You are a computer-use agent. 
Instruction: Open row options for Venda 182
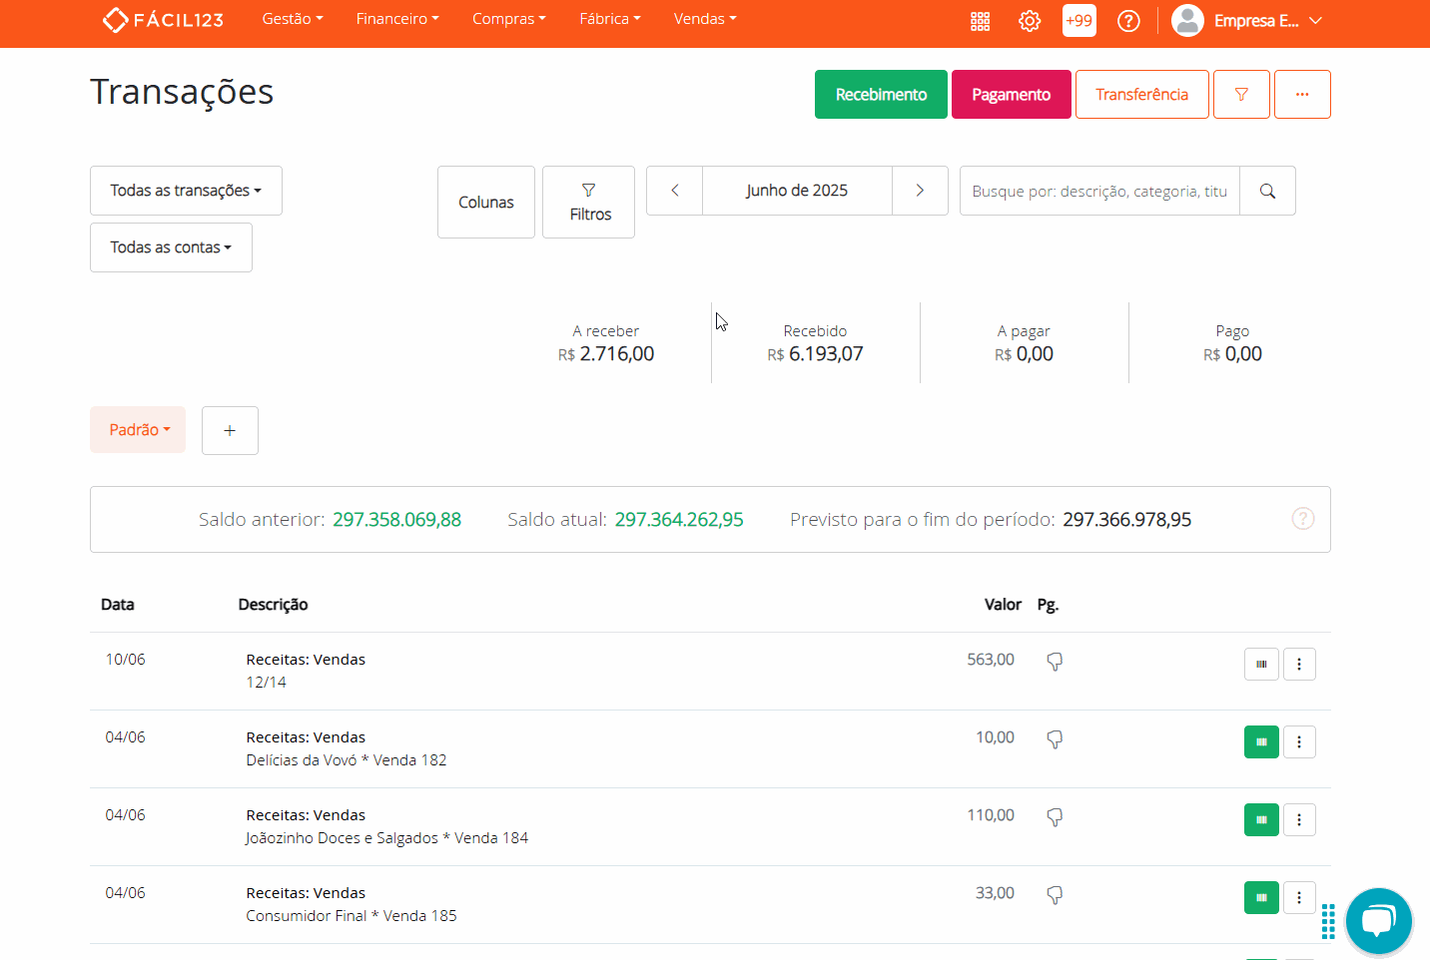tap(1299, 741)
